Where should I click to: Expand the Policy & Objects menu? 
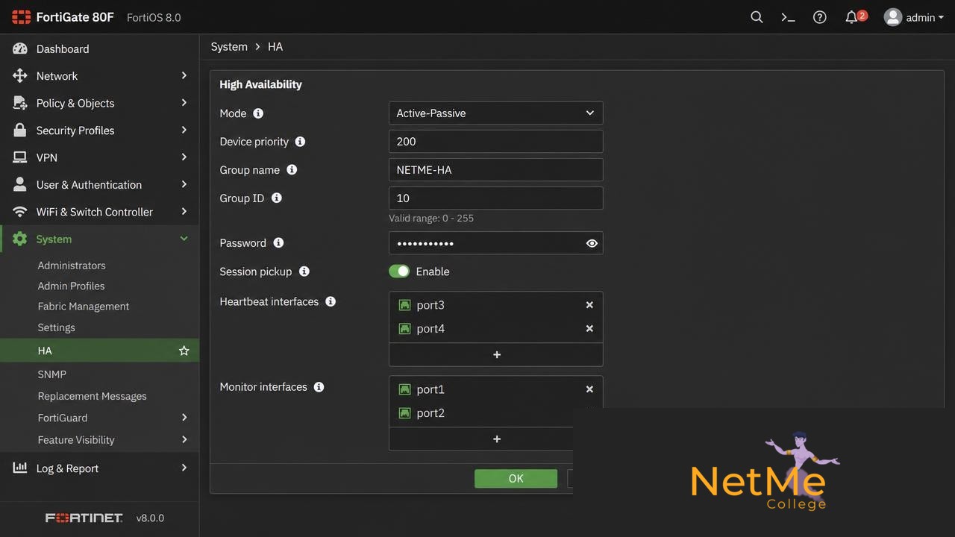[x=99, y=103]
